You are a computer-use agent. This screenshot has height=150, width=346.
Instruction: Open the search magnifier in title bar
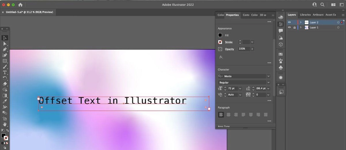tap(322, 4)
